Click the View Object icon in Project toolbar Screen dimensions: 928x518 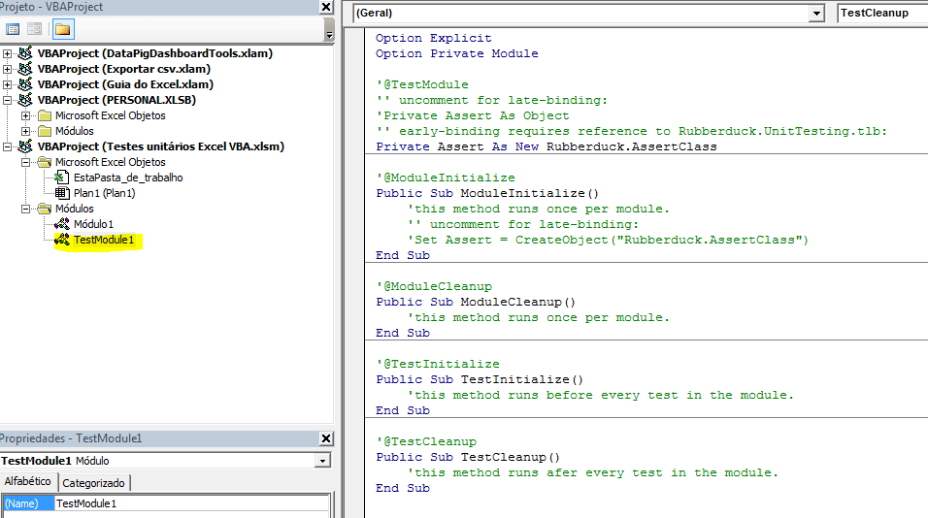[34, 29]
